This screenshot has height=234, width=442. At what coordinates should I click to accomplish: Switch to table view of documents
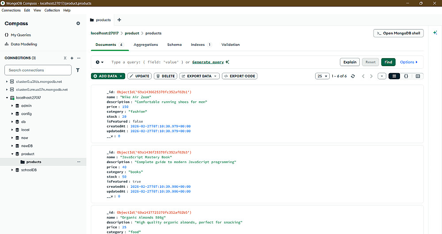tap(418, 76)
